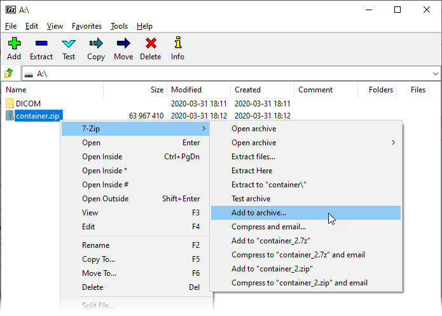Choose Compress and email... entry
Screen dimensions: 442x316
[306, 227]
